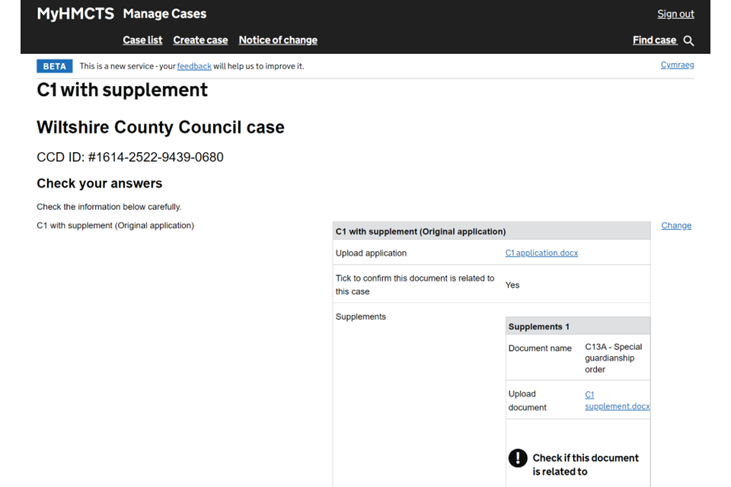Click the blue BETA tag
This screenshot has width=731, height=487.
point(54,66)
